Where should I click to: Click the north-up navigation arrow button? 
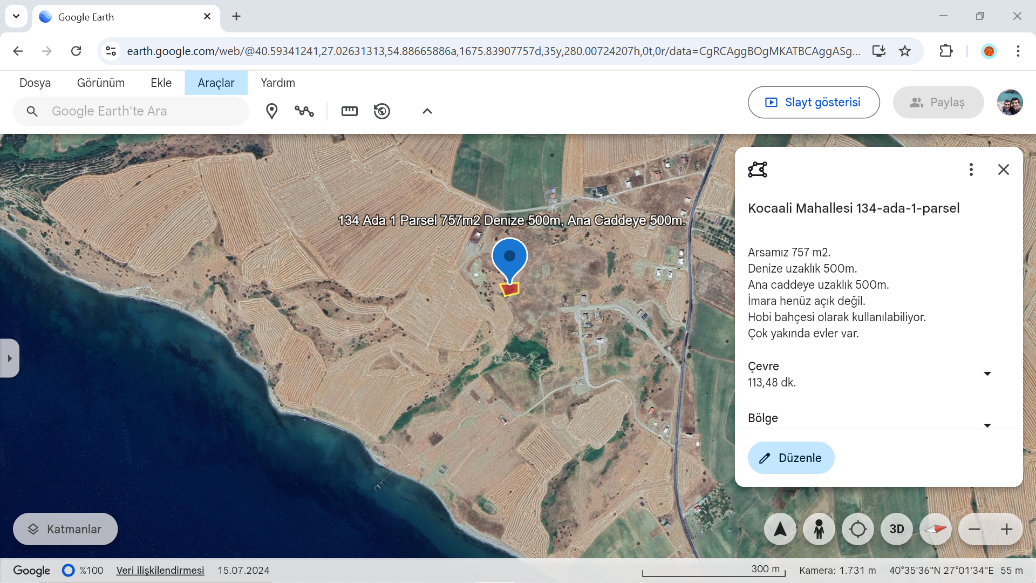pos(780,529)
